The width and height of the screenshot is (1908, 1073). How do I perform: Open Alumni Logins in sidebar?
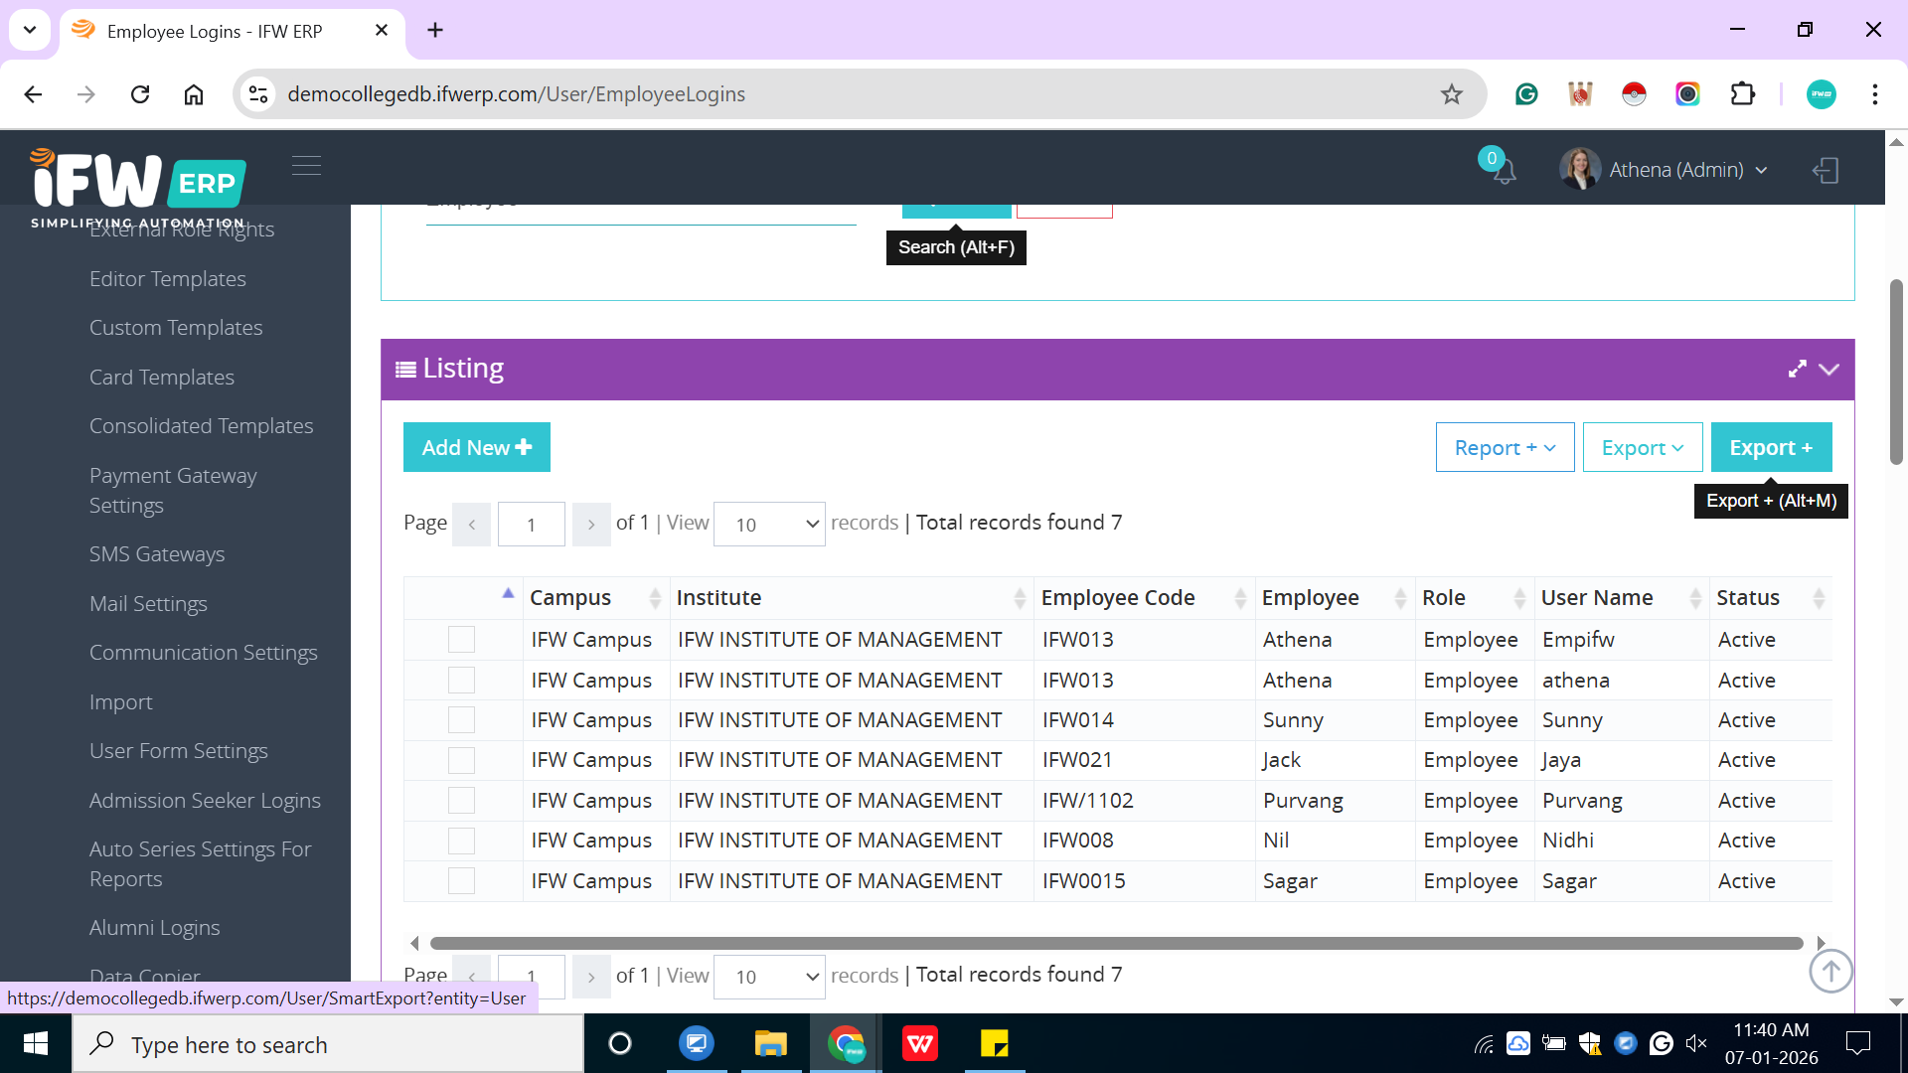coord(155,928)
